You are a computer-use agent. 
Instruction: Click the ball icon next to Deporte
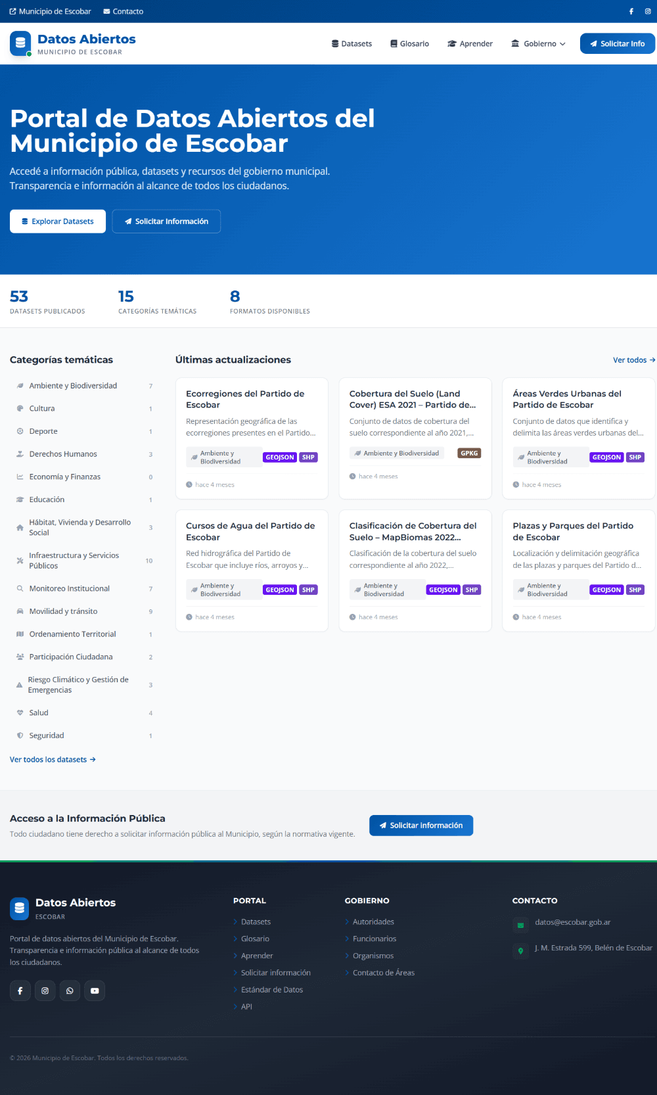pyautogui.click(x=20, y=431)
